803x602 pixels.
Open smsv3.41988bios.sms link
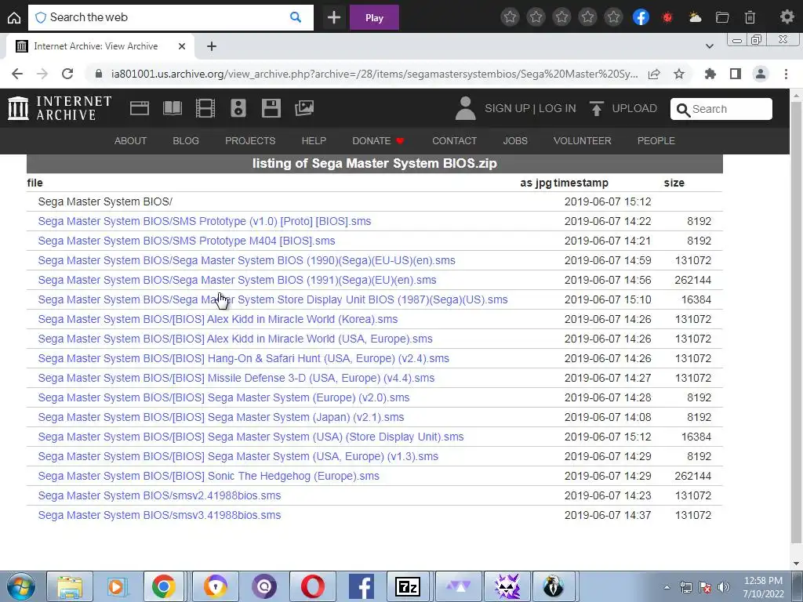click(x=159, y=515)
